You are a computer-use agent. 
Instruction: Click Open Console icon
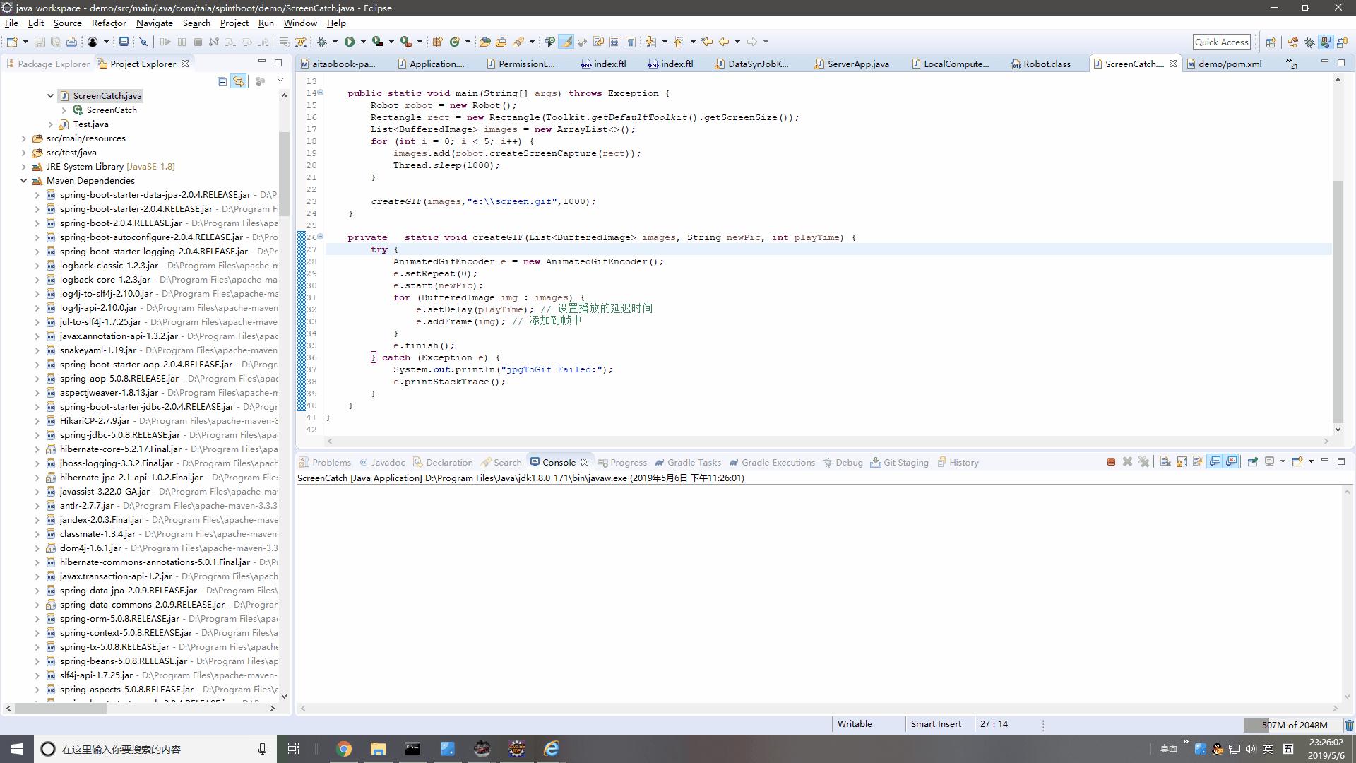pyautogui.click(x=1297, y=462)
